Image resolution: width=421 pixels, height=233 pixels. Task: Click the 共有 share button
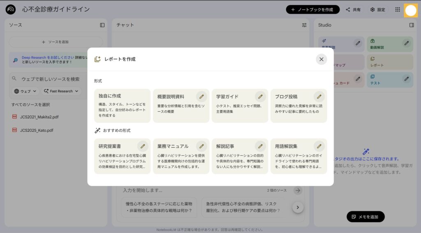353,9
